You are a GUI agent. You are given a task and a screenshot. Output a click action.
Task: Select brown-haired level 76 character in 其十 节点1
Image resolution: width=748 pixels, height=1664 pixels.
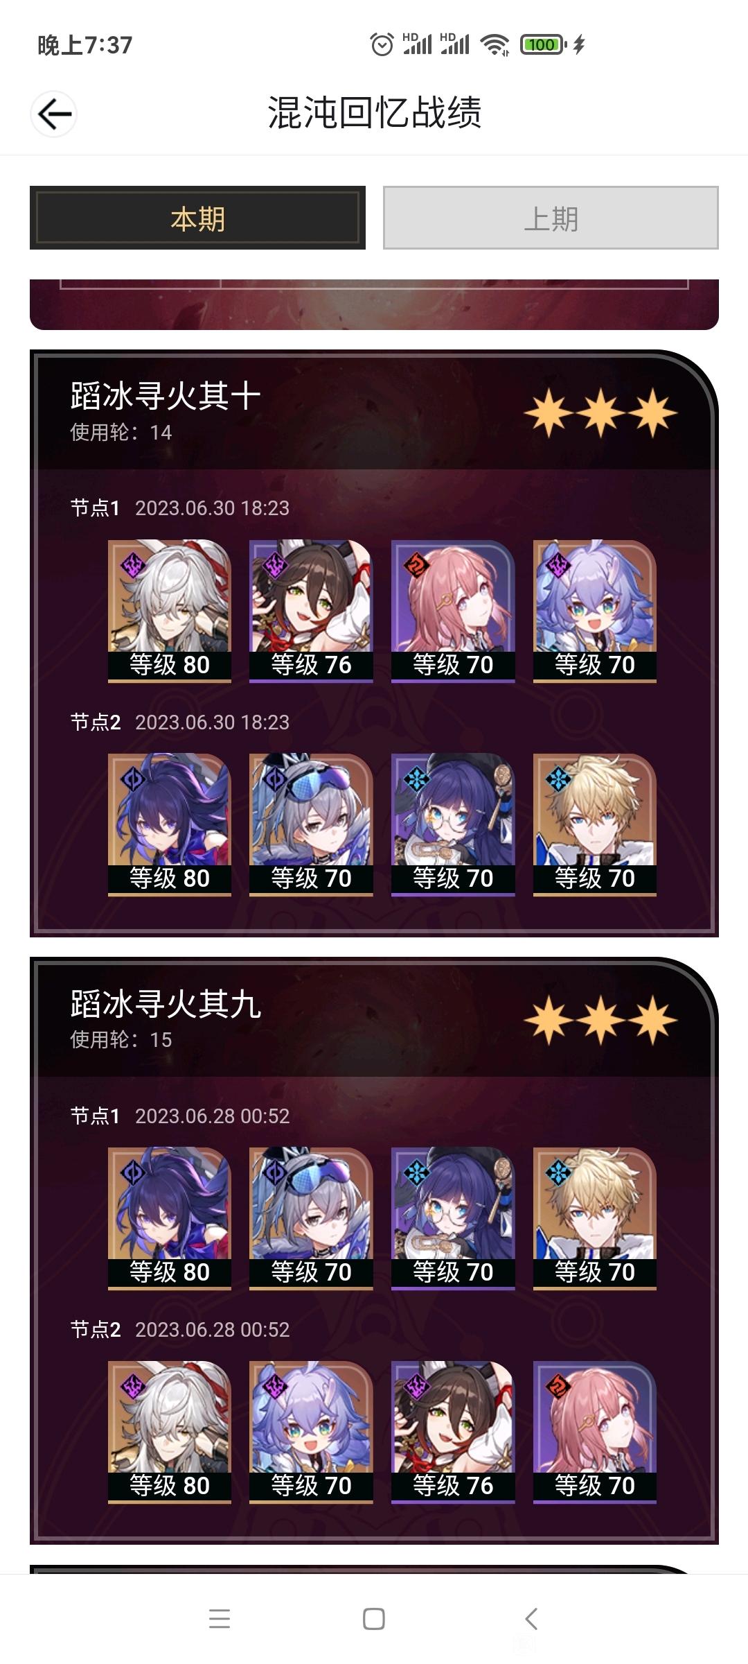(311, 612)
